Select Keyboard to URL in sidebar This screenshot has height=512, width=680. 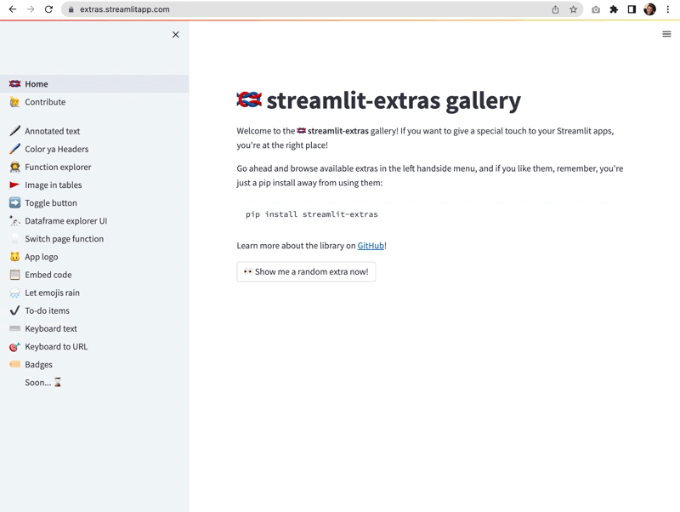coord(56,347)
